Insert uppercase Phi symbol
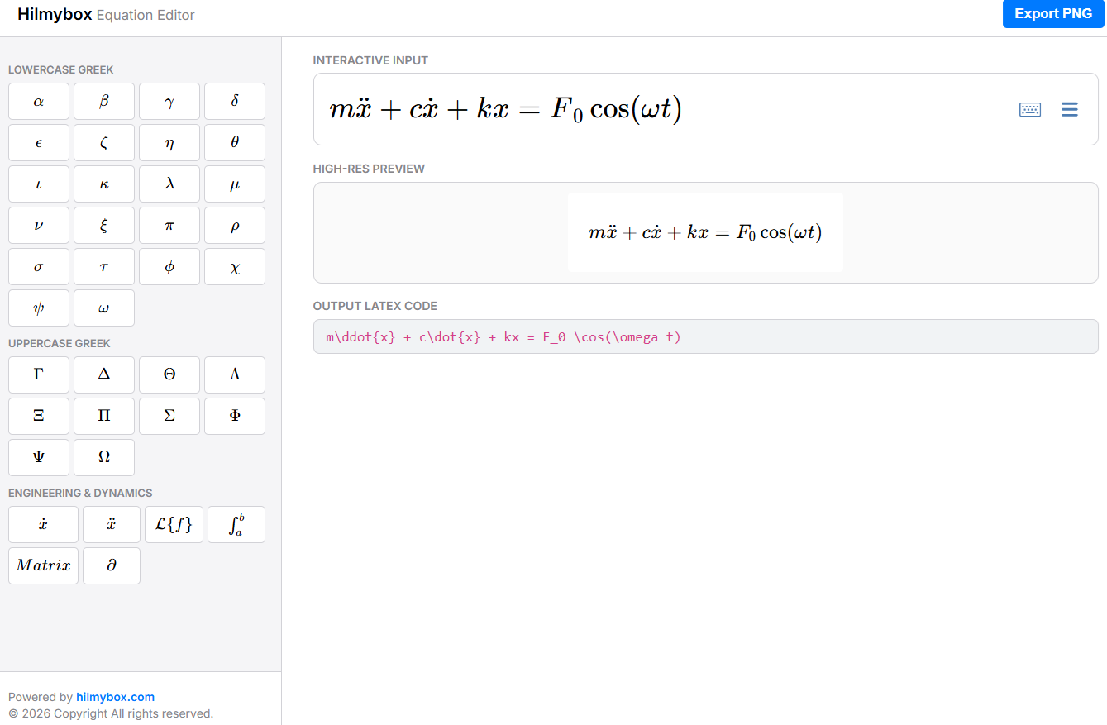 [x=234, y=416]
